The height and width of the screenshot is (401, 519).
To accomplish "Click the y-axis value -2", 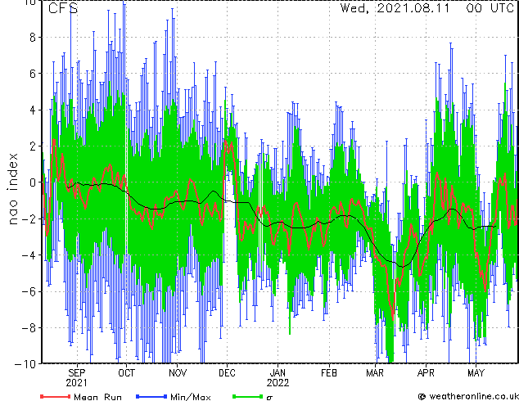I will coord(28,219).
